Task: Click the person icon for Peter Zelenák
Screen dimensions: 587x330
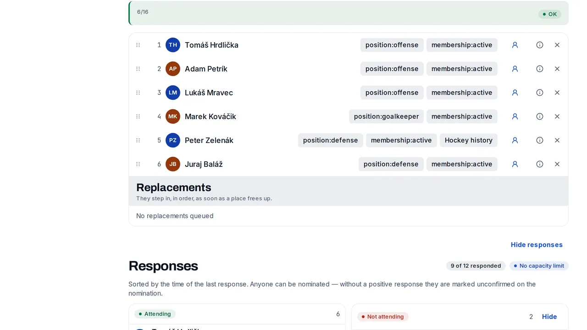Action: tap(515, 140)
